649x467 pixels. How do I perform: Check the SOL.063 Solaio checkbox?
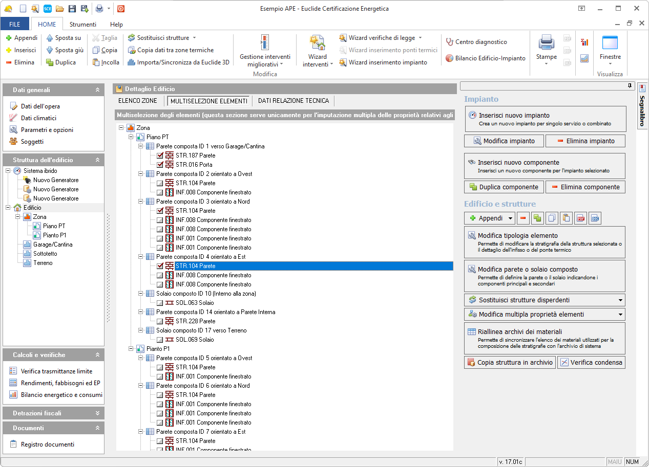pyautogui.click(x=160, y=303)
